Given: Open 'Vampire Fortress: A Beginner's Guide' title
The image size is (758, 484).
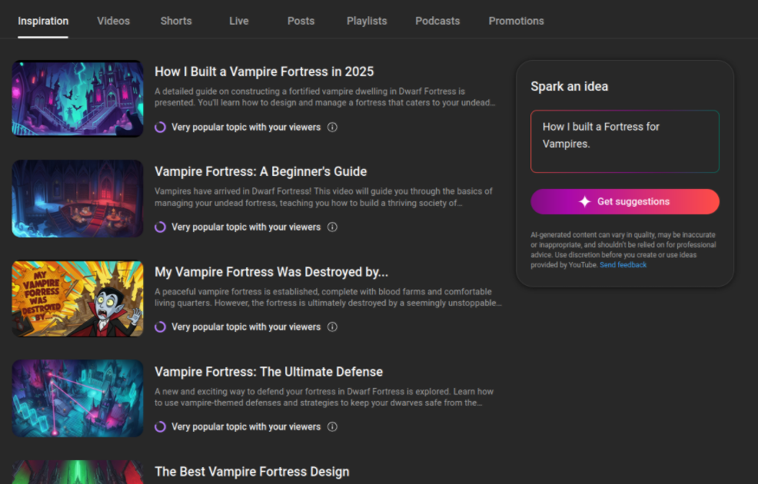Looking at the screenshot, I should click(x=261, y=171).
